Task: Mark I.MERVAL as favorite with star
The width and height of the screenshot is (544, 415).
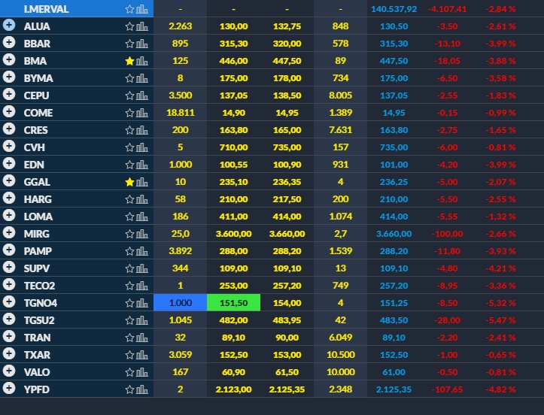Action: coord(129,9)
